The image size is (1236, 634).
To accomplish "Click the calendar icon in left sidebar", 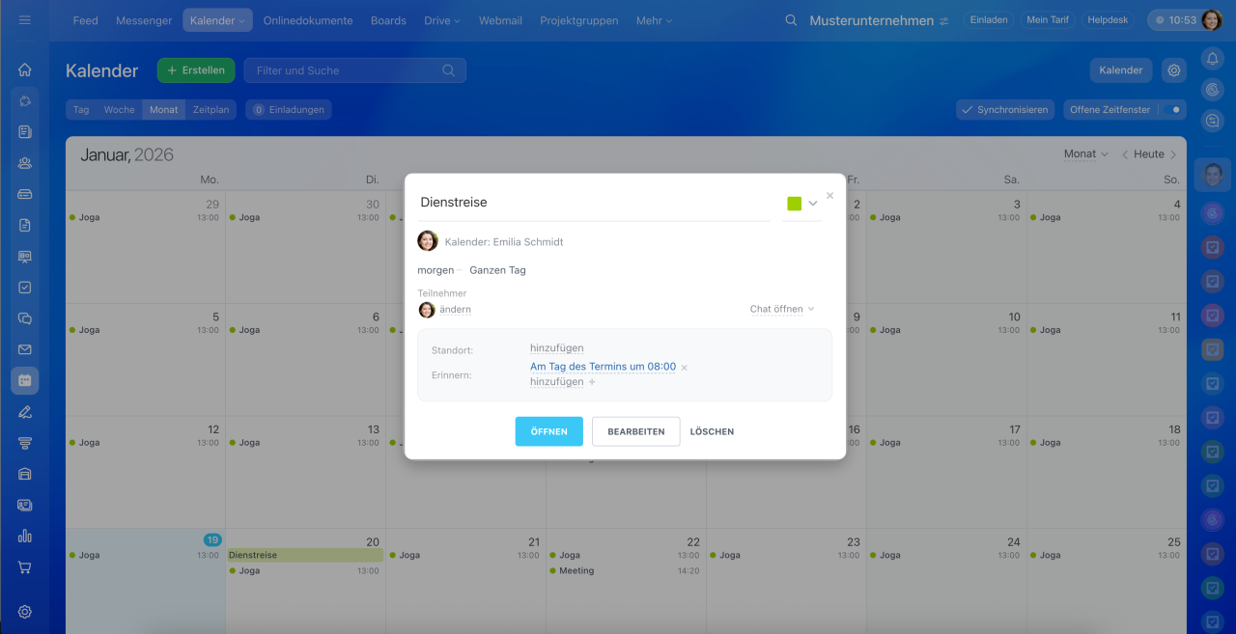I will point(25,380).
